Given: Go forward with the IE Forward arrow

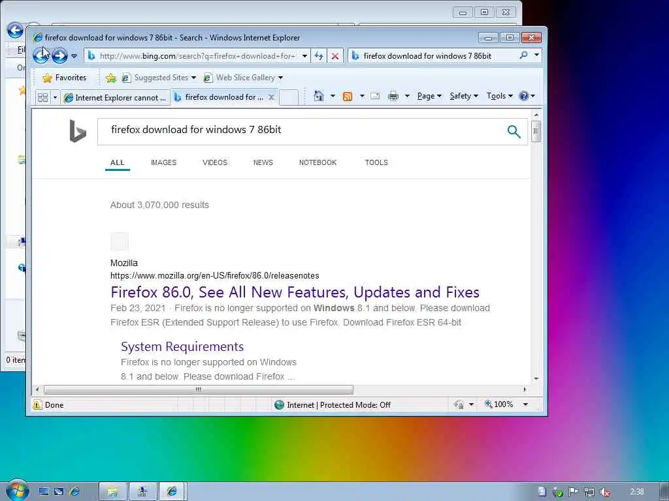Looking at the screenshot, I should 59,55.
